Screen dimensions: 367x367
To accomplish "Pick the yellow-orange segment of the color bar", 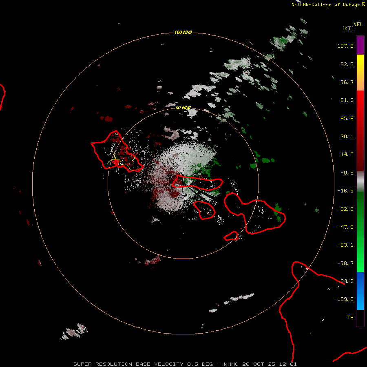I will pos(360,73).
